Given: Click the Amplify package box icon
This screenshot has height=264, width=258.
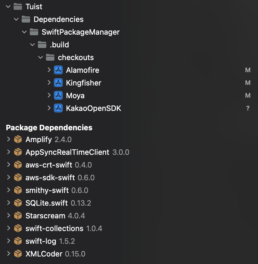Looking at the screenshot, I should coord(18,140).
